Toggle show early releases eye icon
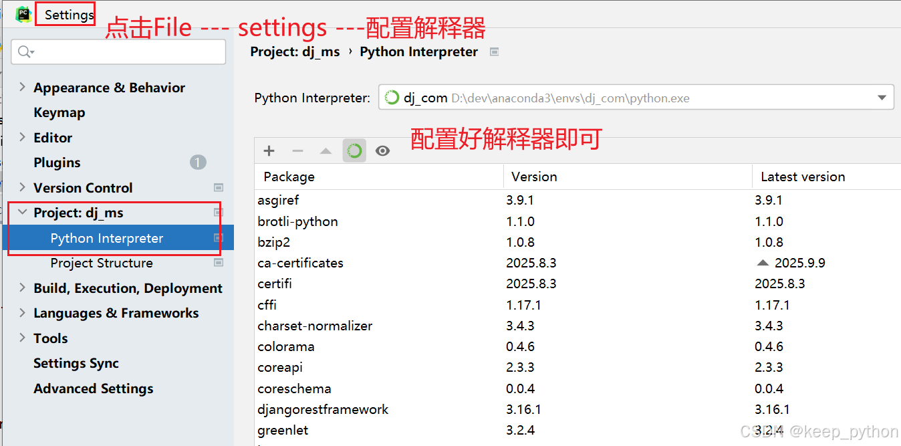Image resolution: width=901 pixels, height=446 pixels. click(382, 151)
